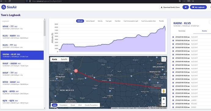Show the Throttle chart
The width and height of the screenshot is (211, 111).
pyautogui.click(x=161, y=21)
